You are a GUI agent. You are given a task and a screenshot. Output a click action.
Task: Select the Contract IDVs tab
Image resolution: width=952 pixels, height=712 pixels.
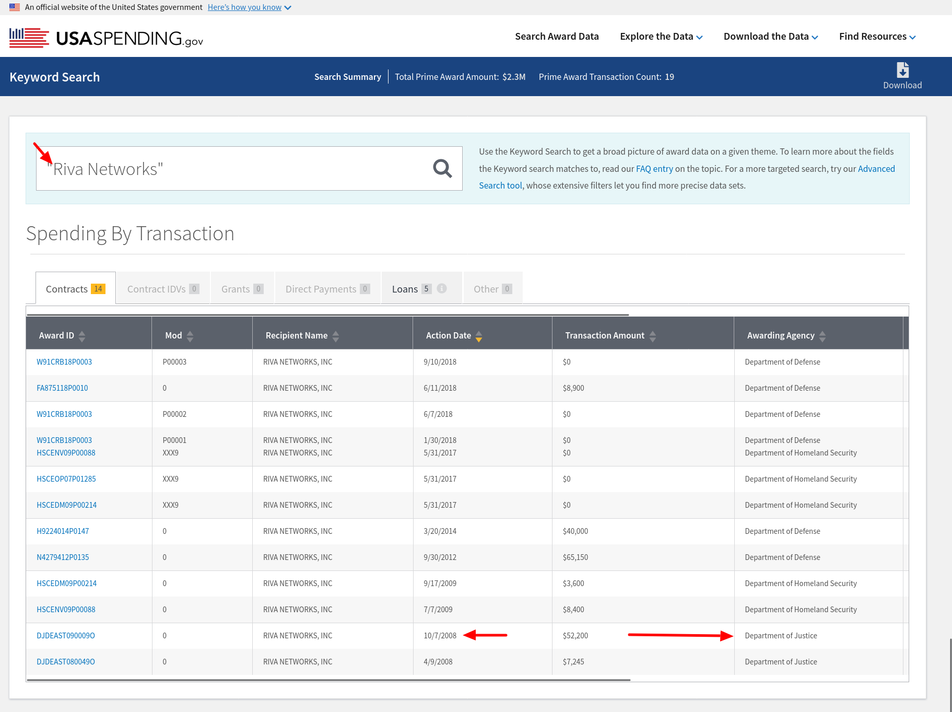tap(163, 288)
